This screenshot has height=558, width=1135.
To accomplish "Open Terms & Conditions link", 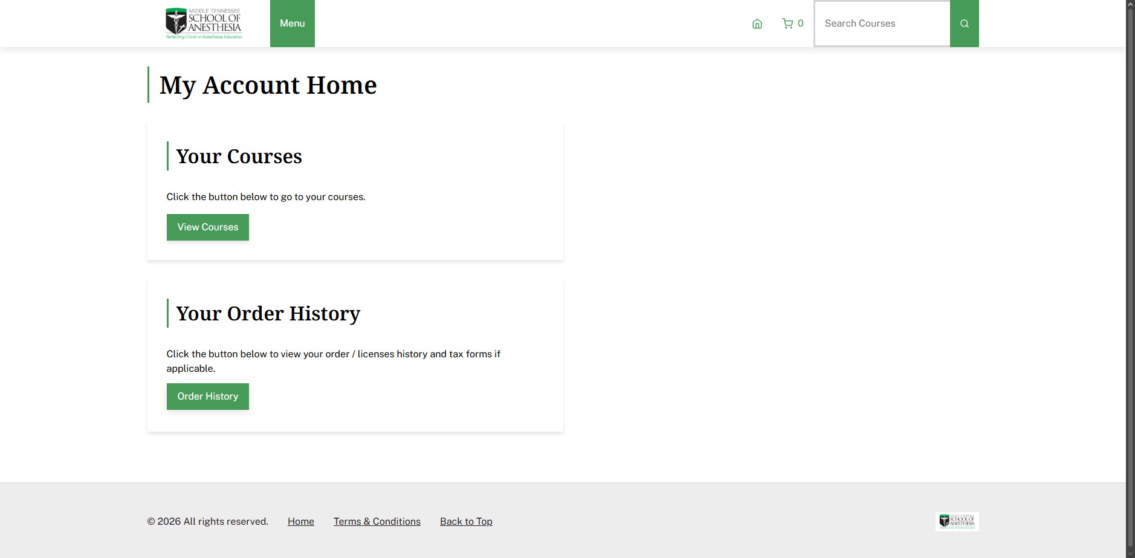I will point(377,522).
